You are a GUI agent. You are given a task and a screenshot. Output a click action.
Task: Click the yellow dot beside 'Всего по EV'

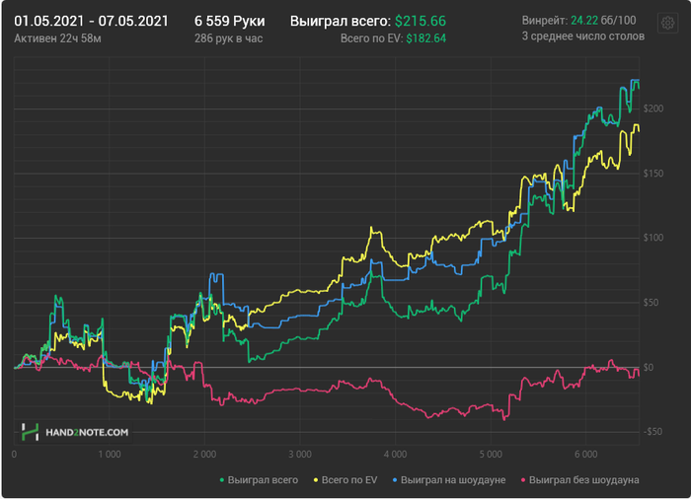click(316, 480)
